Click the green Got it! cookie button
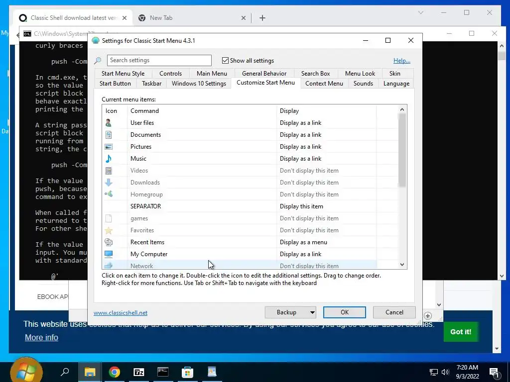The height and width of the screenshot is (382, 510). (461, 332)
